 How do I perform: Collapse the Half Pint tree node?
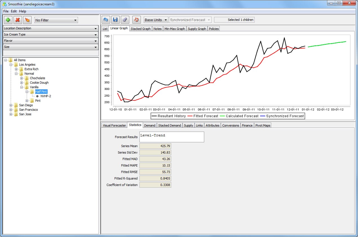[27, 92]
